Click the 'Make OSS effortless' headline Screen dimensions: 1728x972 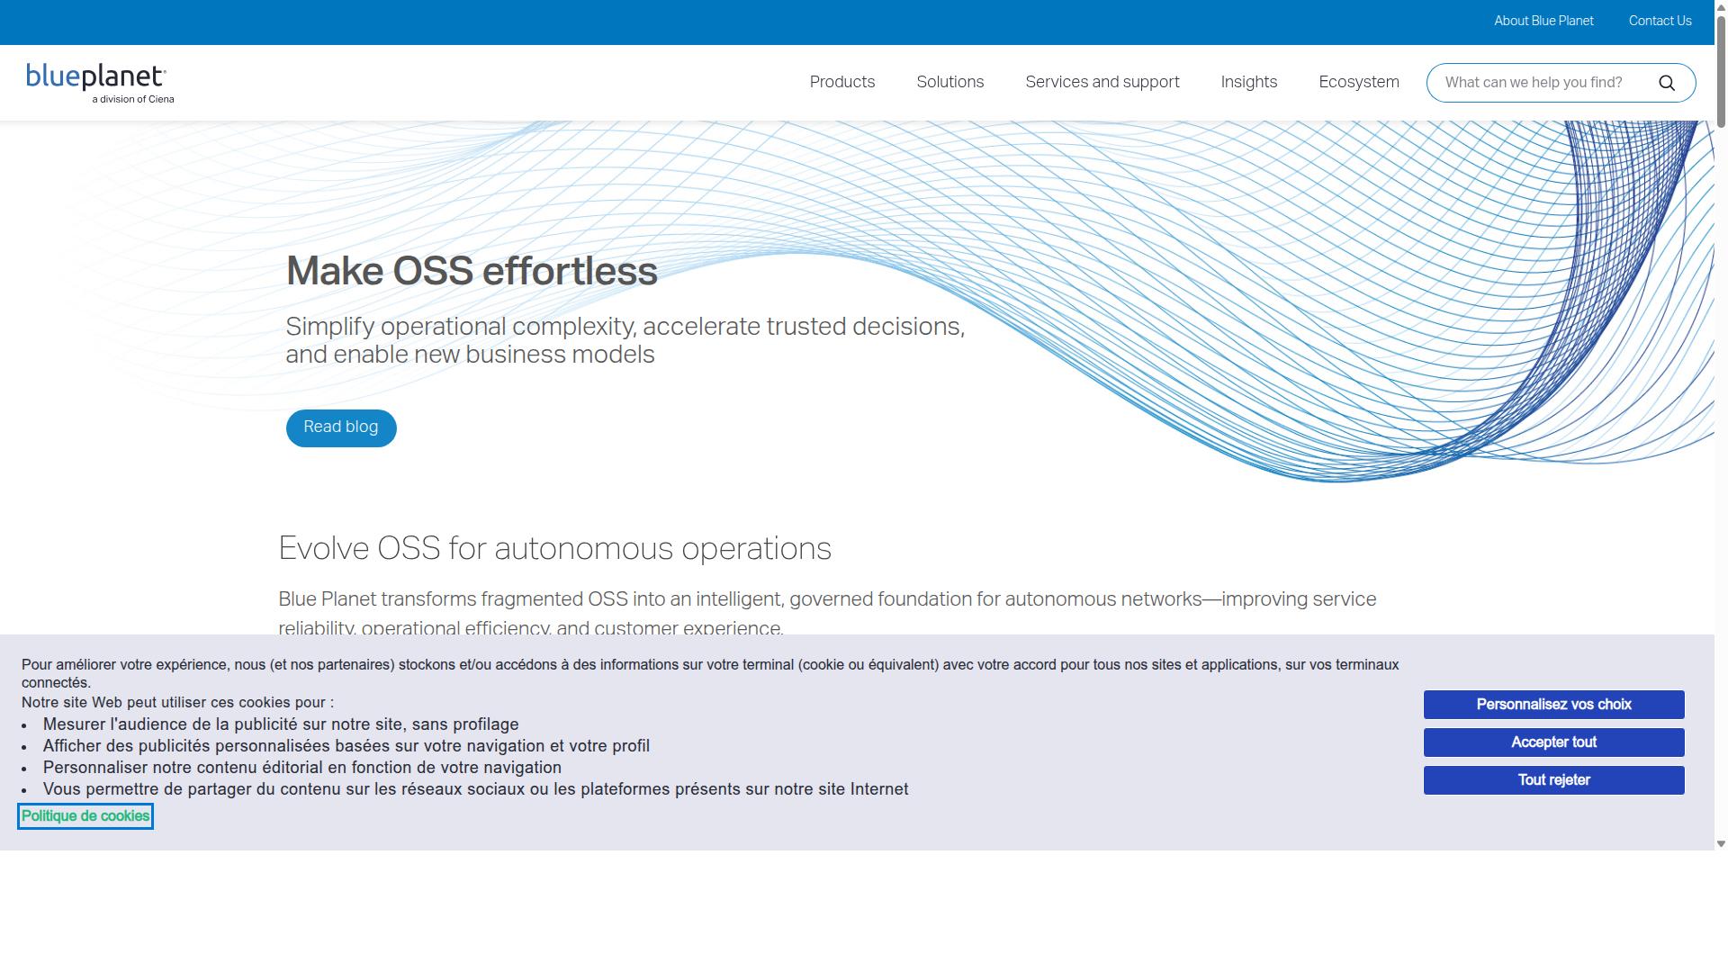(472, 272)
